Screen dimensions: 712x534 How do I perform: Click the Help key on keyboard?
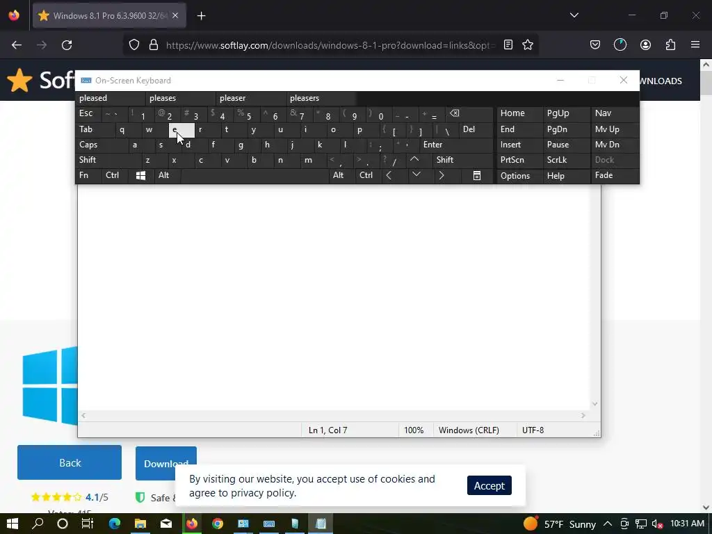coord(566,176)
